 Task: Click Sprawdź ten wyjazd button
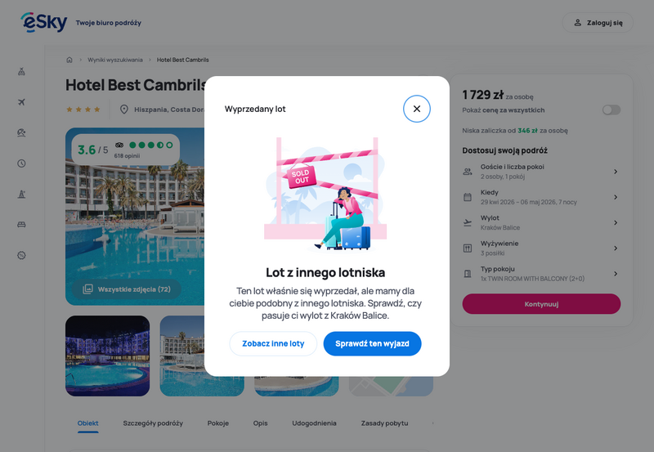pyautogui.click(x=372, y=343)
